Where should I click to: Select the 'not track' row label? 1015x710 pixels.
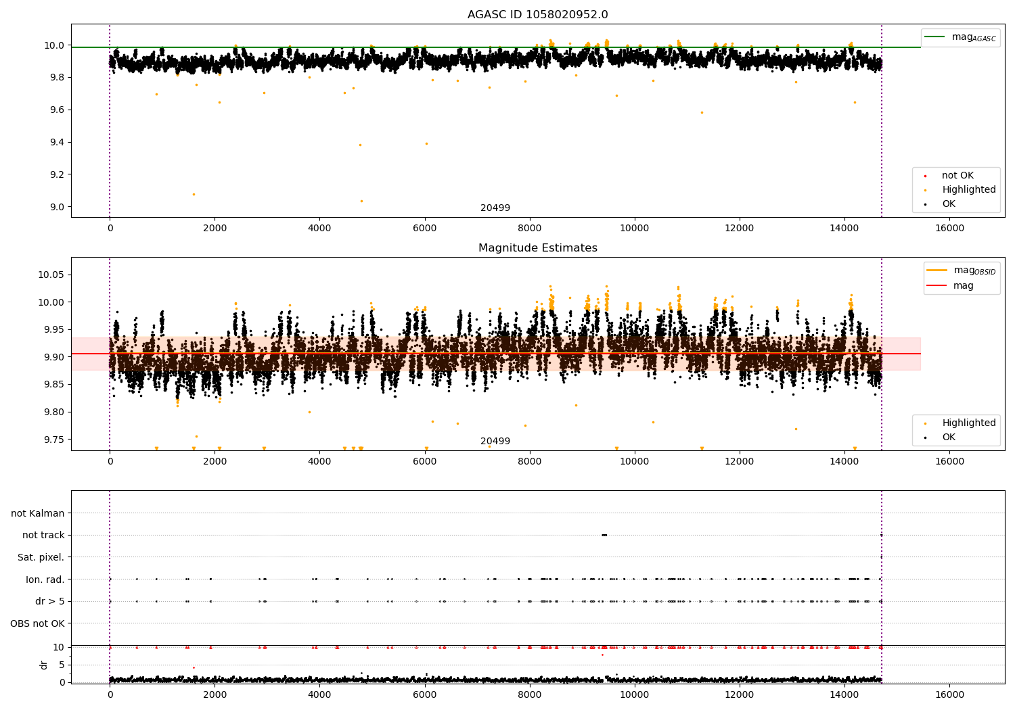[x=43, y=536]
